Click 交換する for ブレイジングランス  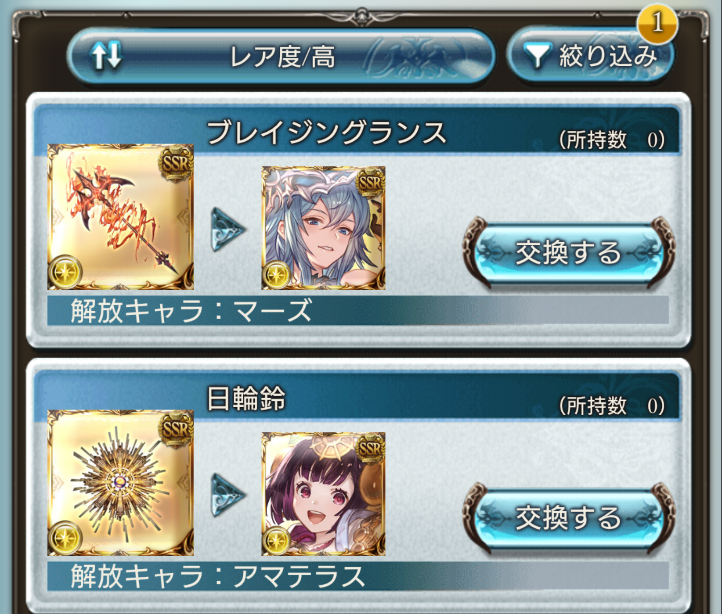(x=568, y=252)
